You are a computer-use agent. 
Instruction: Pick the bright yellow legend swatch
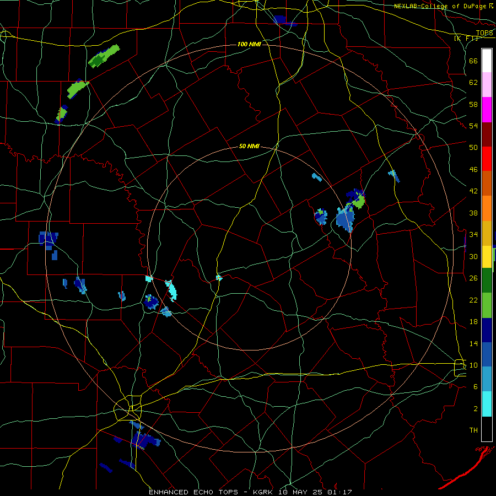pyautogui.click(x=487, y=257)
